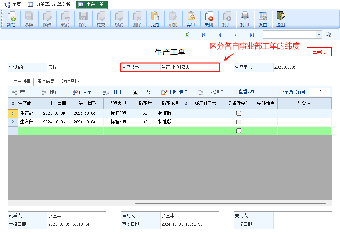Image resolution: width=340 pixels, height=237 pixels.
Task: Click the 弃审 (Unapprove) toolbar icon
Action: pos(191,19)
